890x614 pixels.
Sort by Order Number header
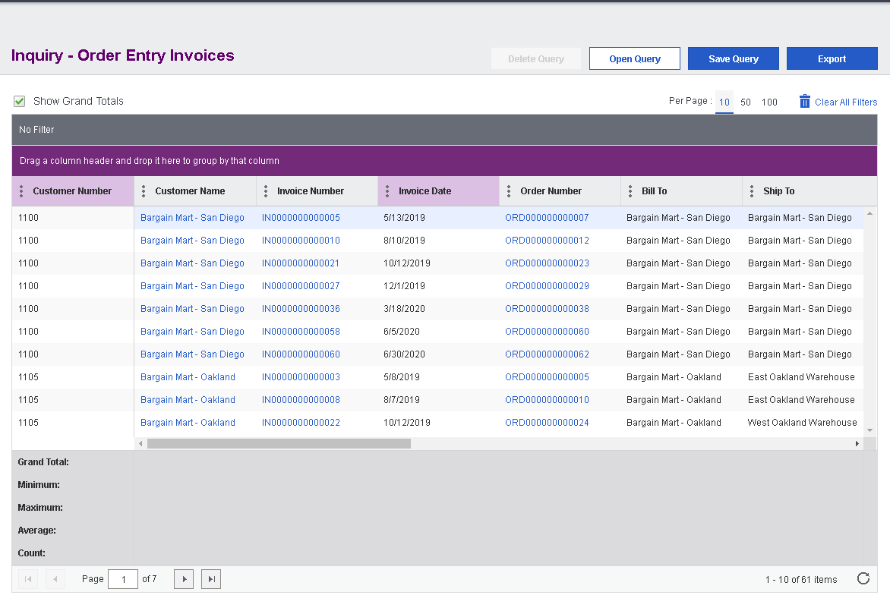[x=551, y=191]
